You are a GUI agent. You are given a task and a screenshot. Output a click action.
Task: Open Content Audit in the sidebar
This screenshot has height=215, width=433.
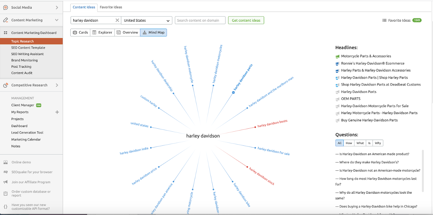coord(22,73)
